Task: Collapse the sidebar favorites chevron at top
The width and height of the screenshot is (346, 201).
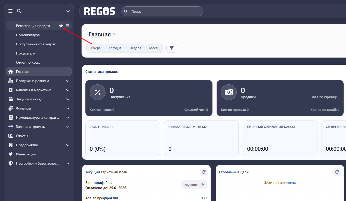Action: point(68,11)
